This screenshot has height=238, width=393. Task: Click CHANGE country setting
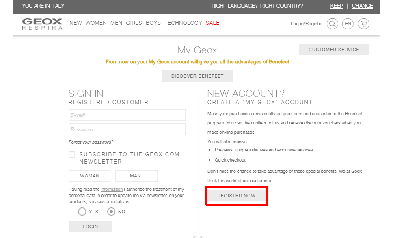coord(363,6)
